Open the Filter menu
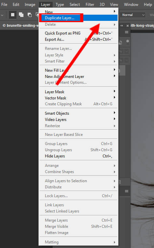The image size is (154, 248). pos(90,5)
